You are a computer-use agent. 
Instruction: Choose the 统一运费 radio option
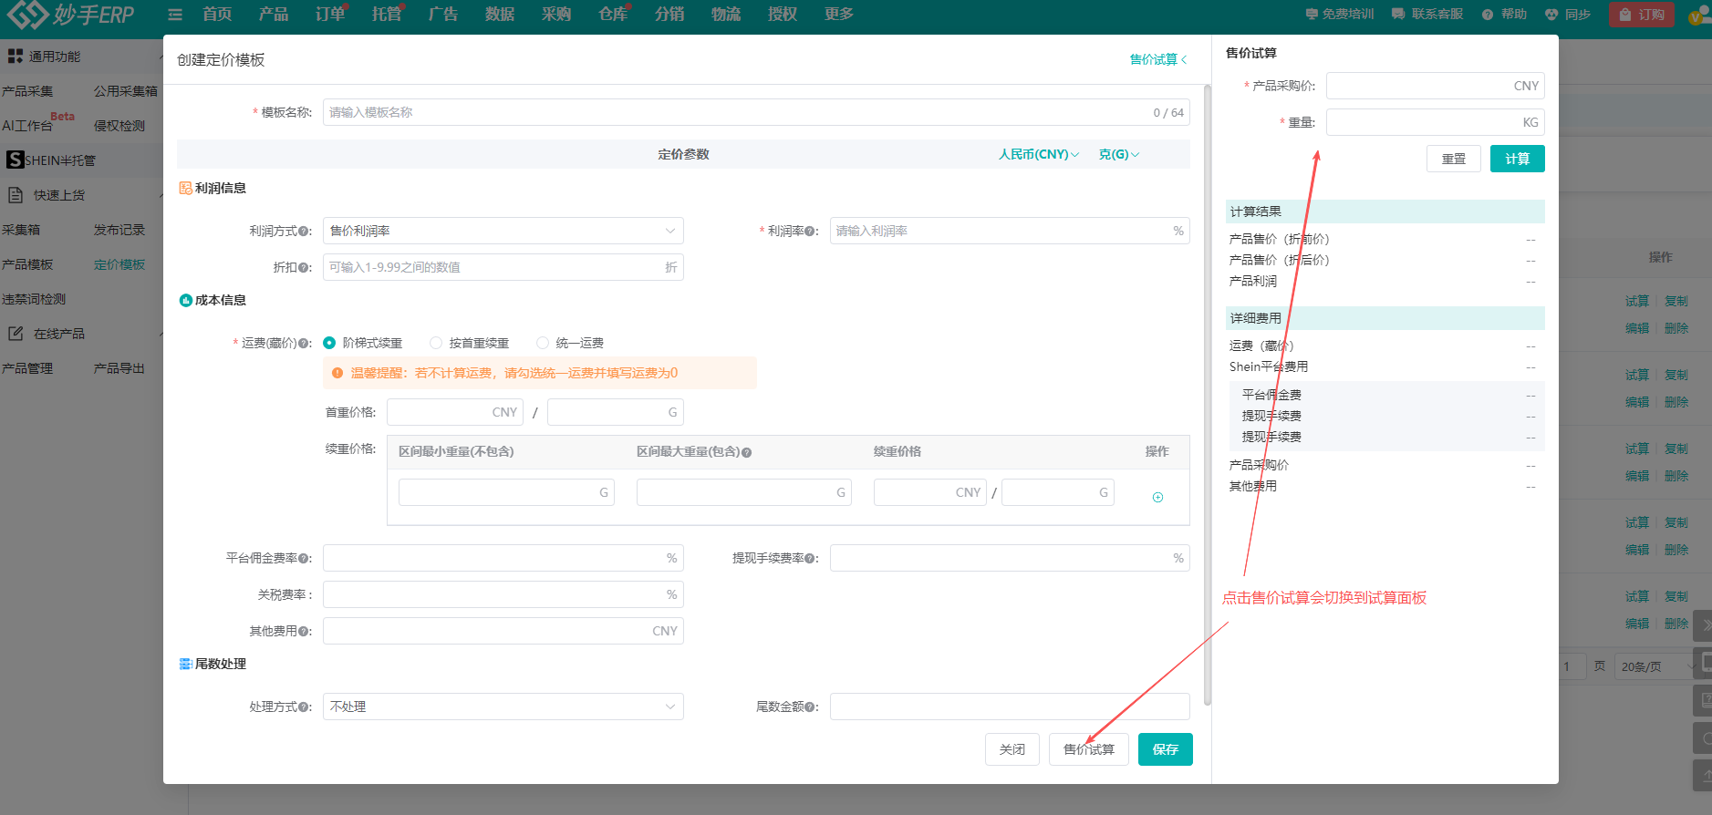click(543, 343)
